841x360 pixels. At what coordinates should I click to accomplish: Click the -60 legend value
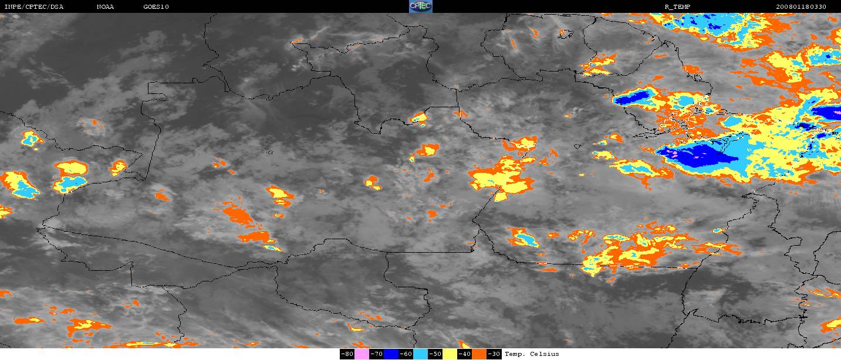pos(406,354)
